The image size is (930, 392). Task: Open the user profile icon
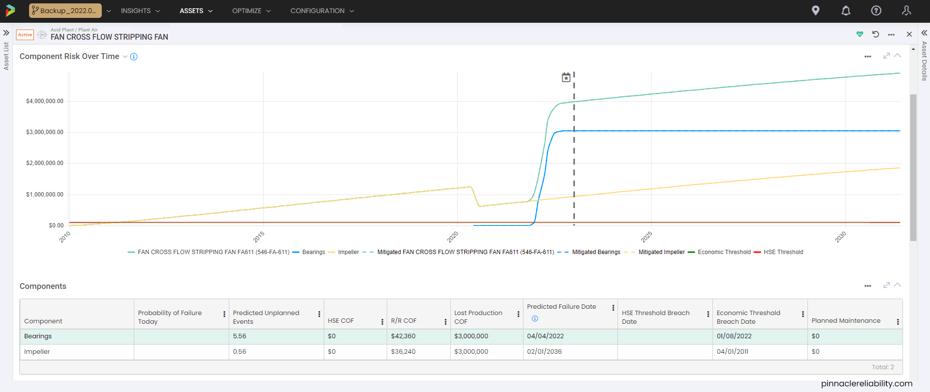[x=906, y=11]
